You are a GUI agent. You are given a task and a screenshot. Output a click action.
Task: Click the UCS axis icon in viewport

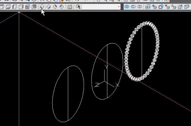105,82
